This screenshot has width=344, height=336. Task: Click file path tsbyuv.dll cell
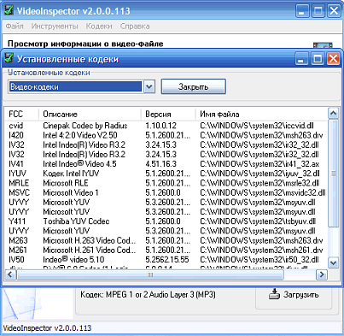point(258,221)
